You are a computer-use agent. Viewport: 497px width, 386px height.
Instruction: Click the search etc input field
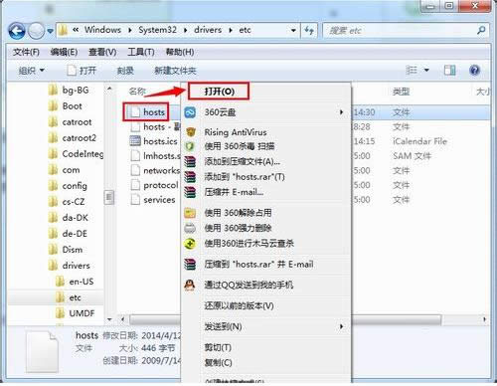[399, 31]
